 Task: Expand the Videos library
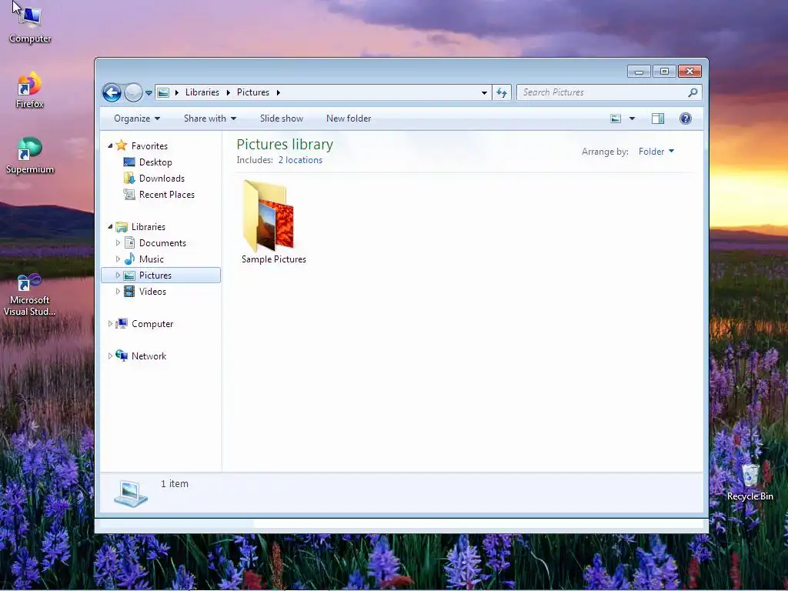tap(118, 292)
